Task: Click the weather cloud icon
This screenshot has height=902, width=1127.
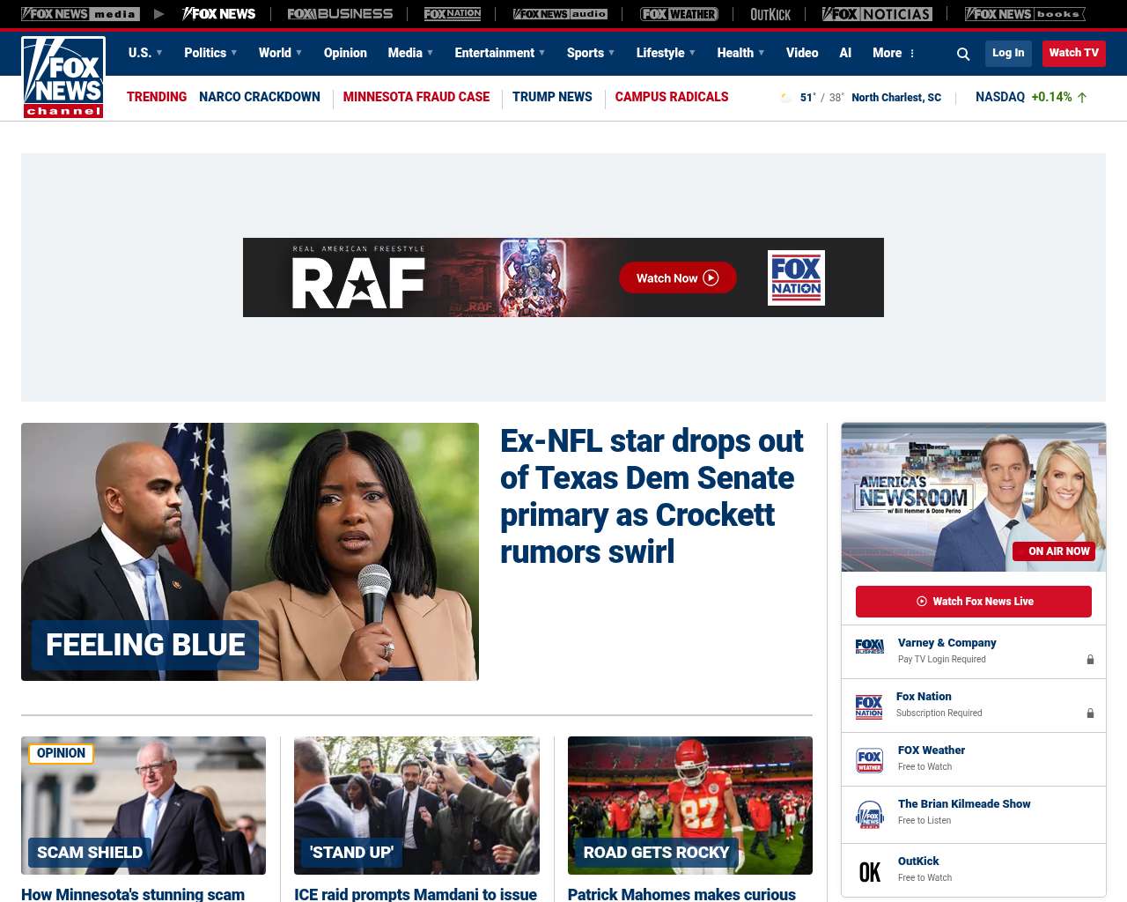Action: point(785,98)
